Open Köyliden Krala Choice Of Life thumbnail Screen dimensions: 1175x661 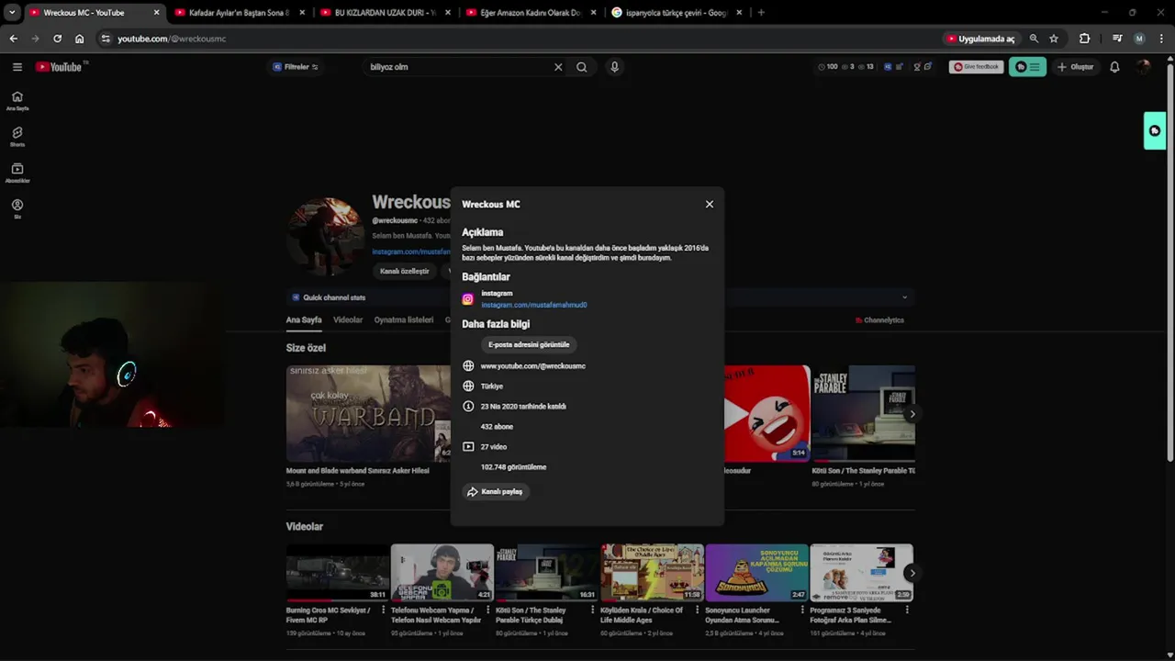coord(652,573)
